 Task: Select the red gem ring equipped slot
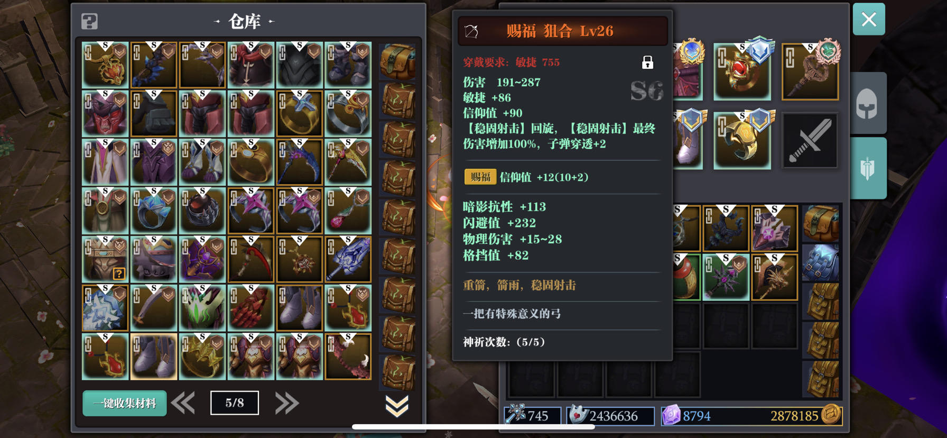point(742,72)
